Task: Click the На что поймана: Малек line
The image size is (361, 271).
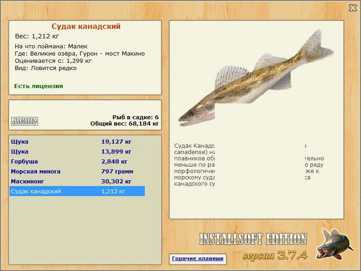Action: (51, 46)
